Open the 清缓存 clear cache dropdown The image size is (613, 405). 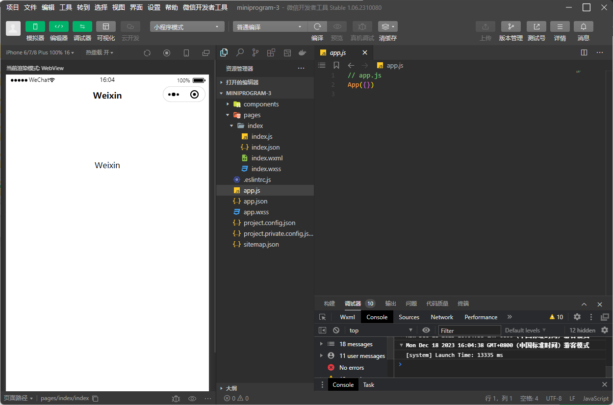(388, 26)
